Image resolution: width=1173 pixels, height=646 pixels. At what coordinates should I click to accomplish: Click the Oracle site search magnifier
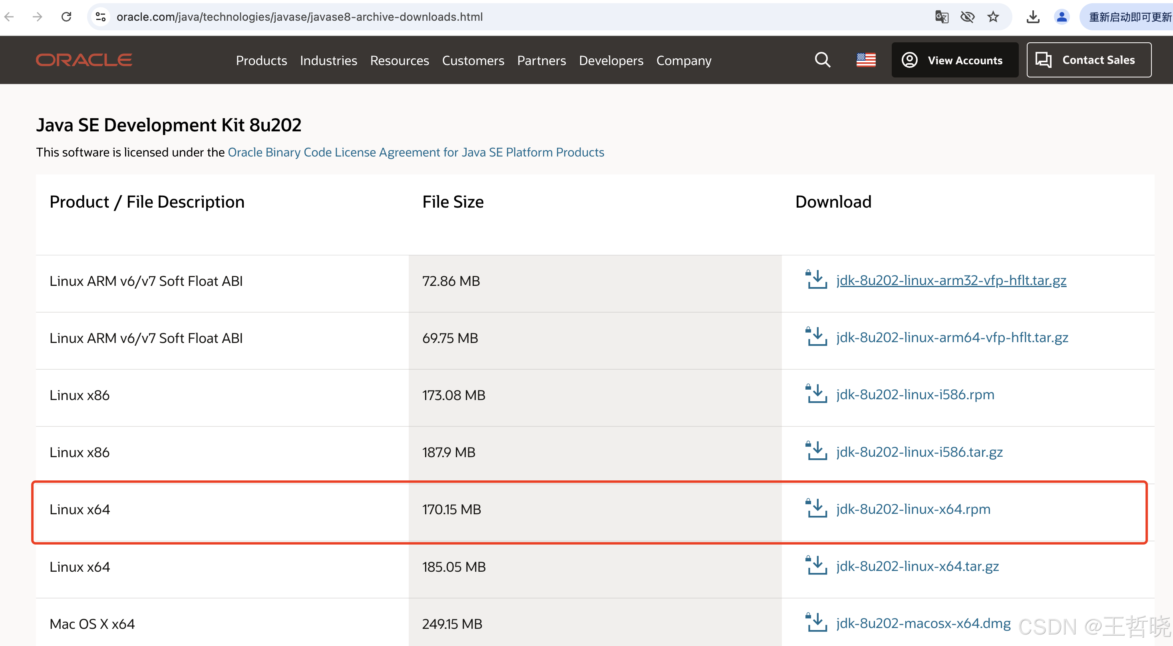point(822,60)
